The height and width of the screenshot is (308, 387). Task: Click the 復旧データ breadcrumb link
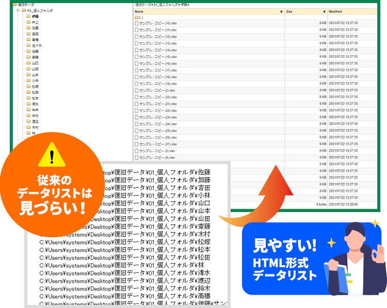(x=143, y=5)
